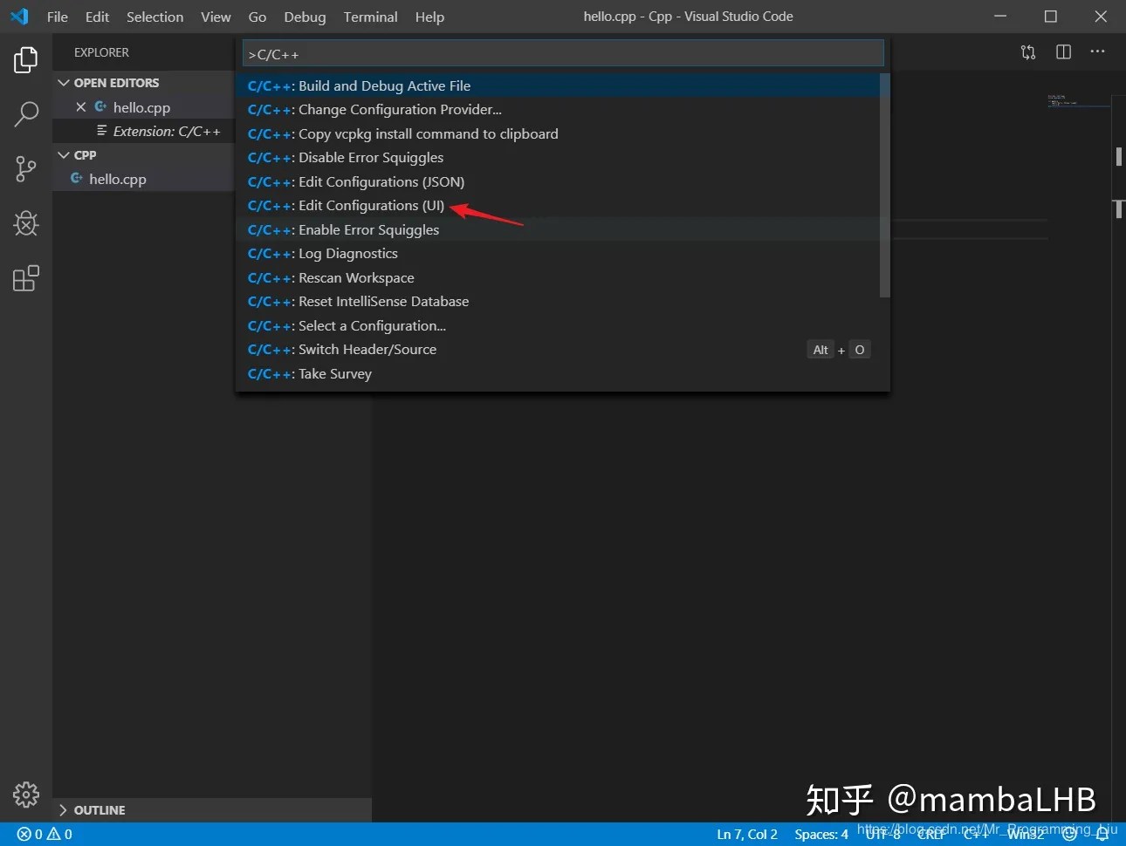Viewport: 1126px width, 846px height.
Task: Collapse the CPP folder section
Action: [x=63, y=155]
